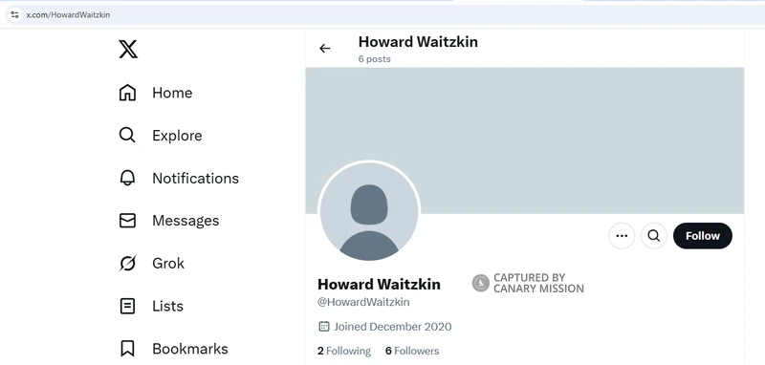Click the Messages envelope icon
The height and width of the screenshot is (365, 765).
(127, 221)
